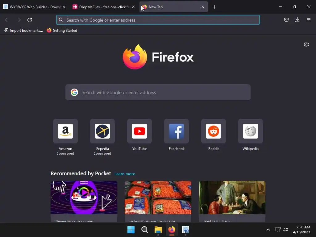Screen dimensions: 316x237
Task: Open WYSIWYG Web Builder 18 taskbar app
Action: pyautogui.click(x=185, y=230)
